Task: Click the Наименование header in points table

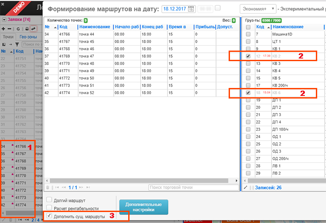Action: (95, 27)
